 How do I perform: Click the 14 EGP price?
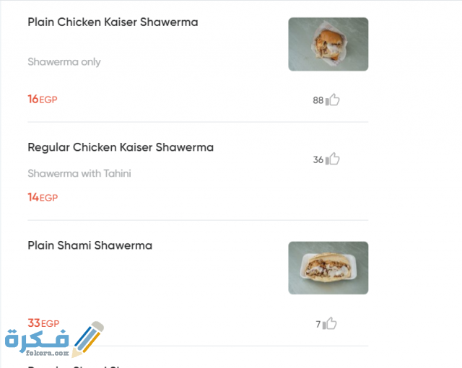pos(42,197)
